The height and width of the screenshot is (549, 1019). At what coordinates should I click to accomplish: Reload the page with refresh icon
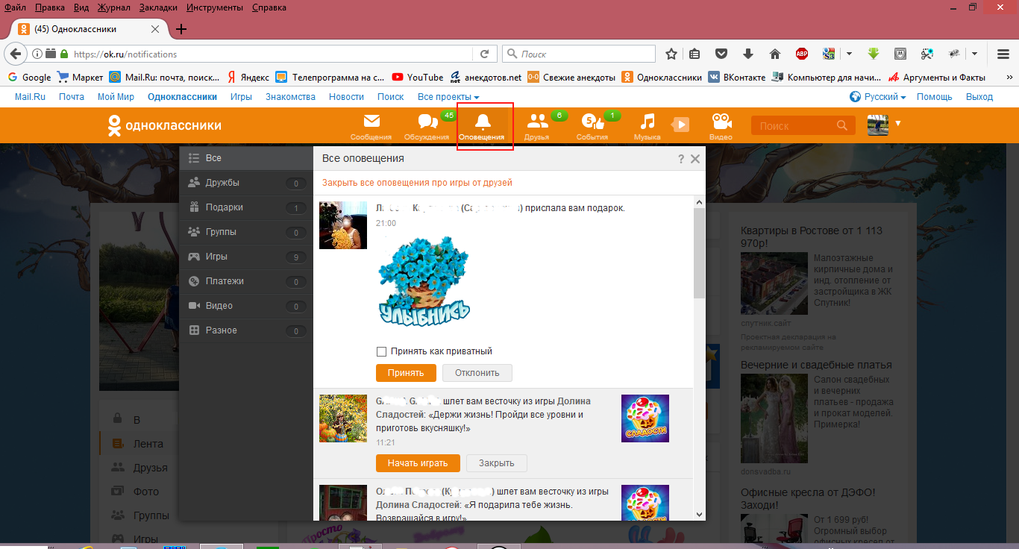pyautogui.click(x=484, y=54)
